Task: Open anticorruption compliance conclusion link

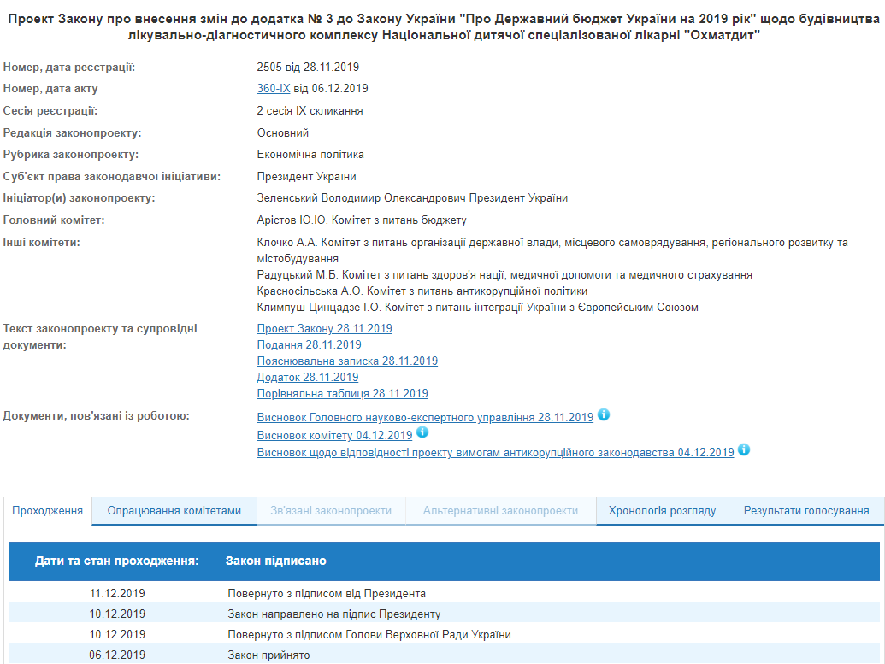Action: pos(495,452)
